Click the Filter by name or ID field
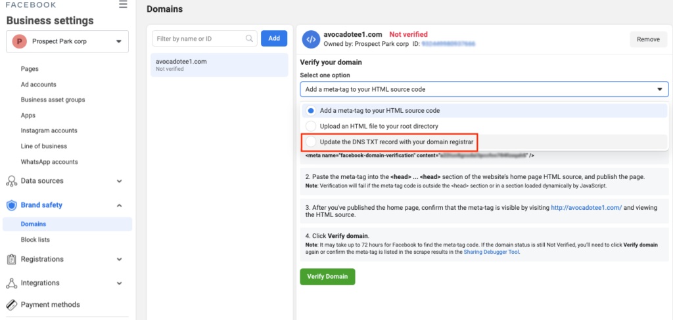The image size is (673, 320). 205,39
